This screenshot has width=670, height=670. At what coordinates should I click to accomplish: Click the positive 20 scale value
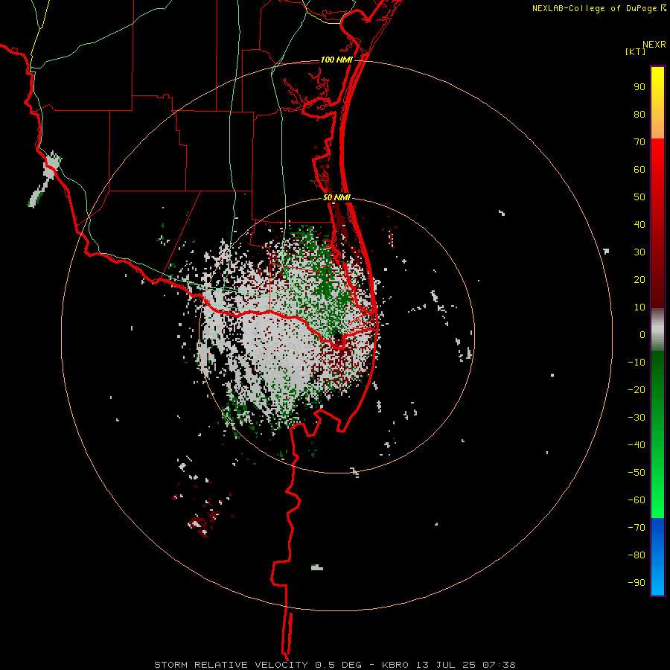click(x=639, y=280)
